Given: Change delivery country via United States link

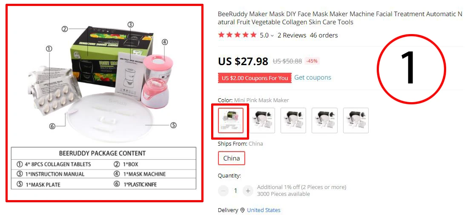Looking at the screenshot, I should (x=264, y=210).
